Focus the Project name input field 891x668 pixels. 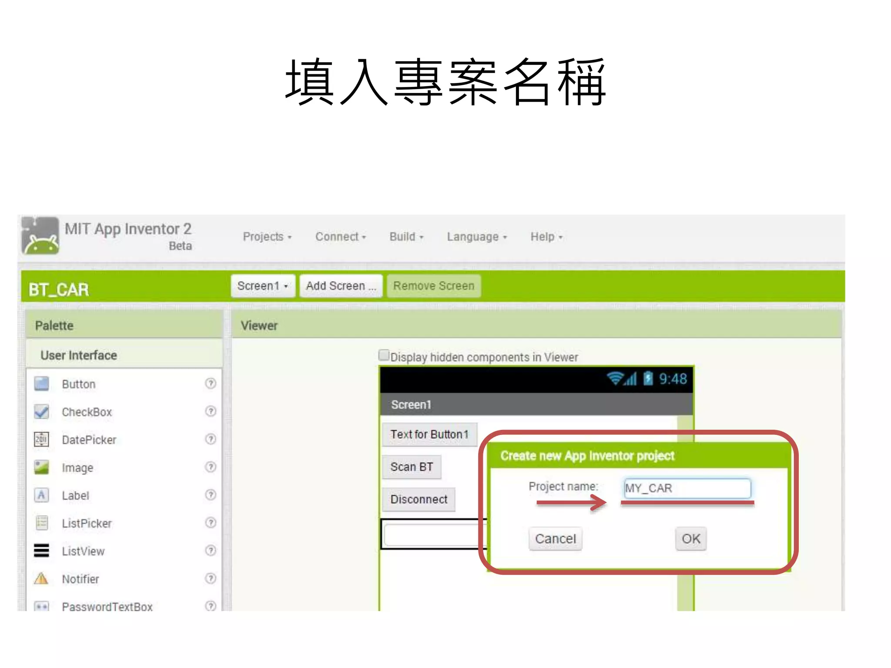point(687,488)
